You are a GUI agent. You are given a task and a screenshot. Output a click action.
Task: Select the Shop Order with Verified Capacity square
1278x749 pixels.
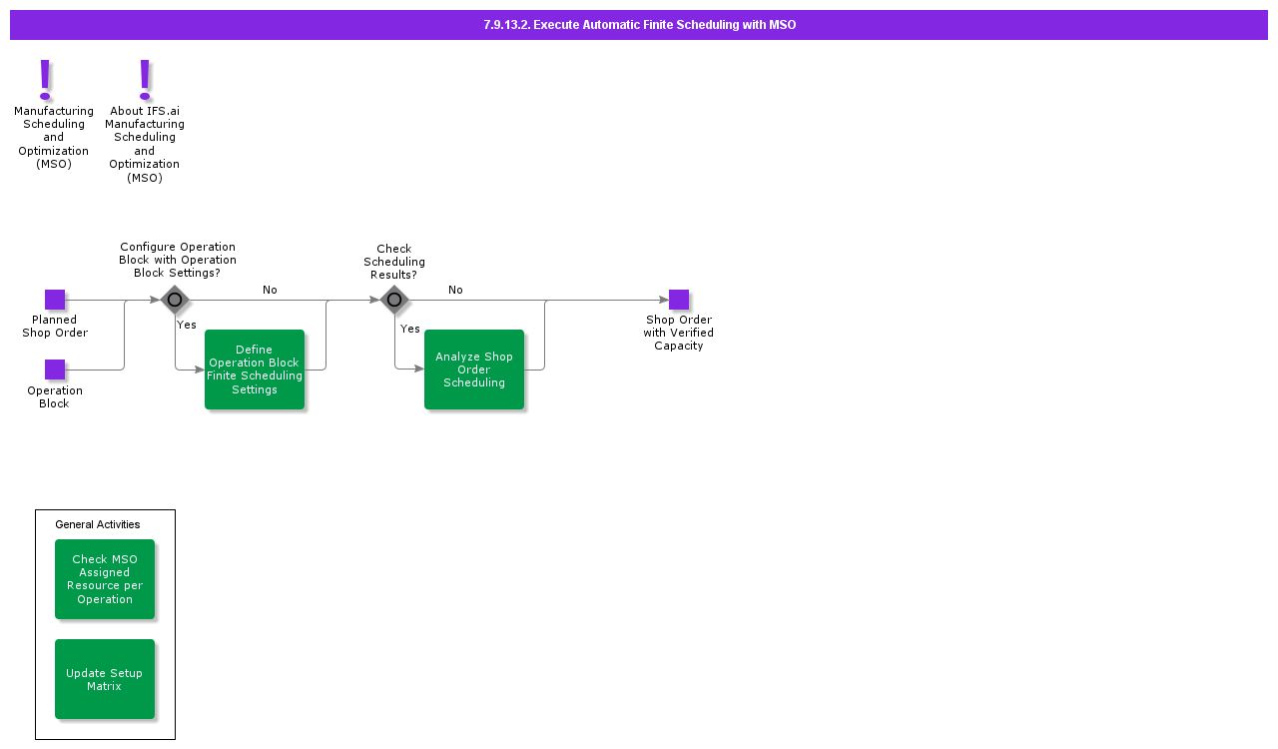(x=679, y=300)
